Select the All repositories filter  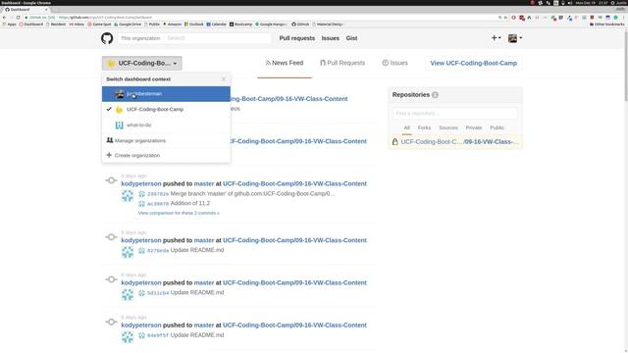tap(406, 127)
